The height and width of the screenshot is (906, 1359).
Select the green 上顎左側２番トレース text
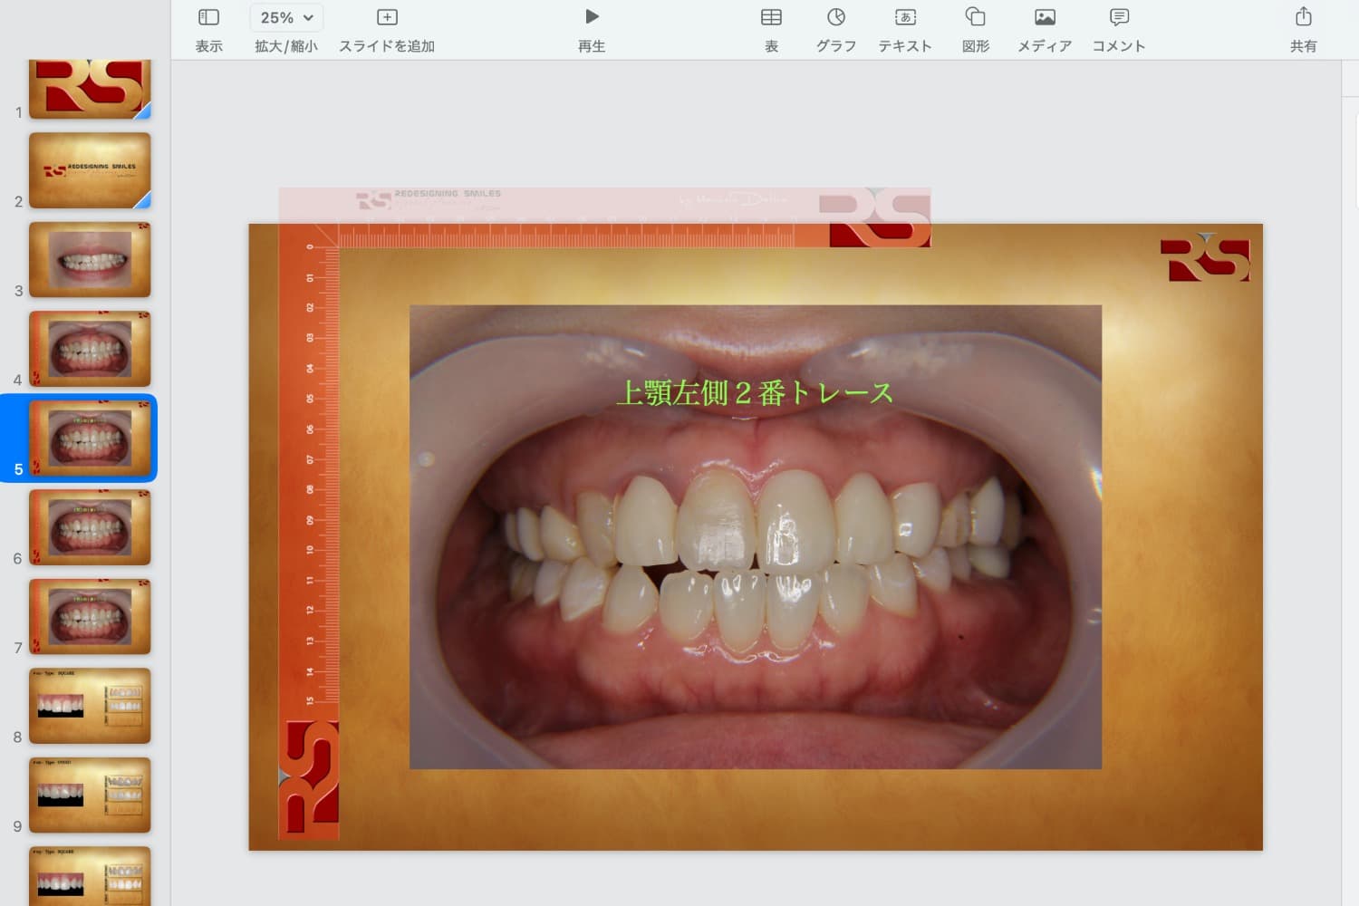coord(755,392)
